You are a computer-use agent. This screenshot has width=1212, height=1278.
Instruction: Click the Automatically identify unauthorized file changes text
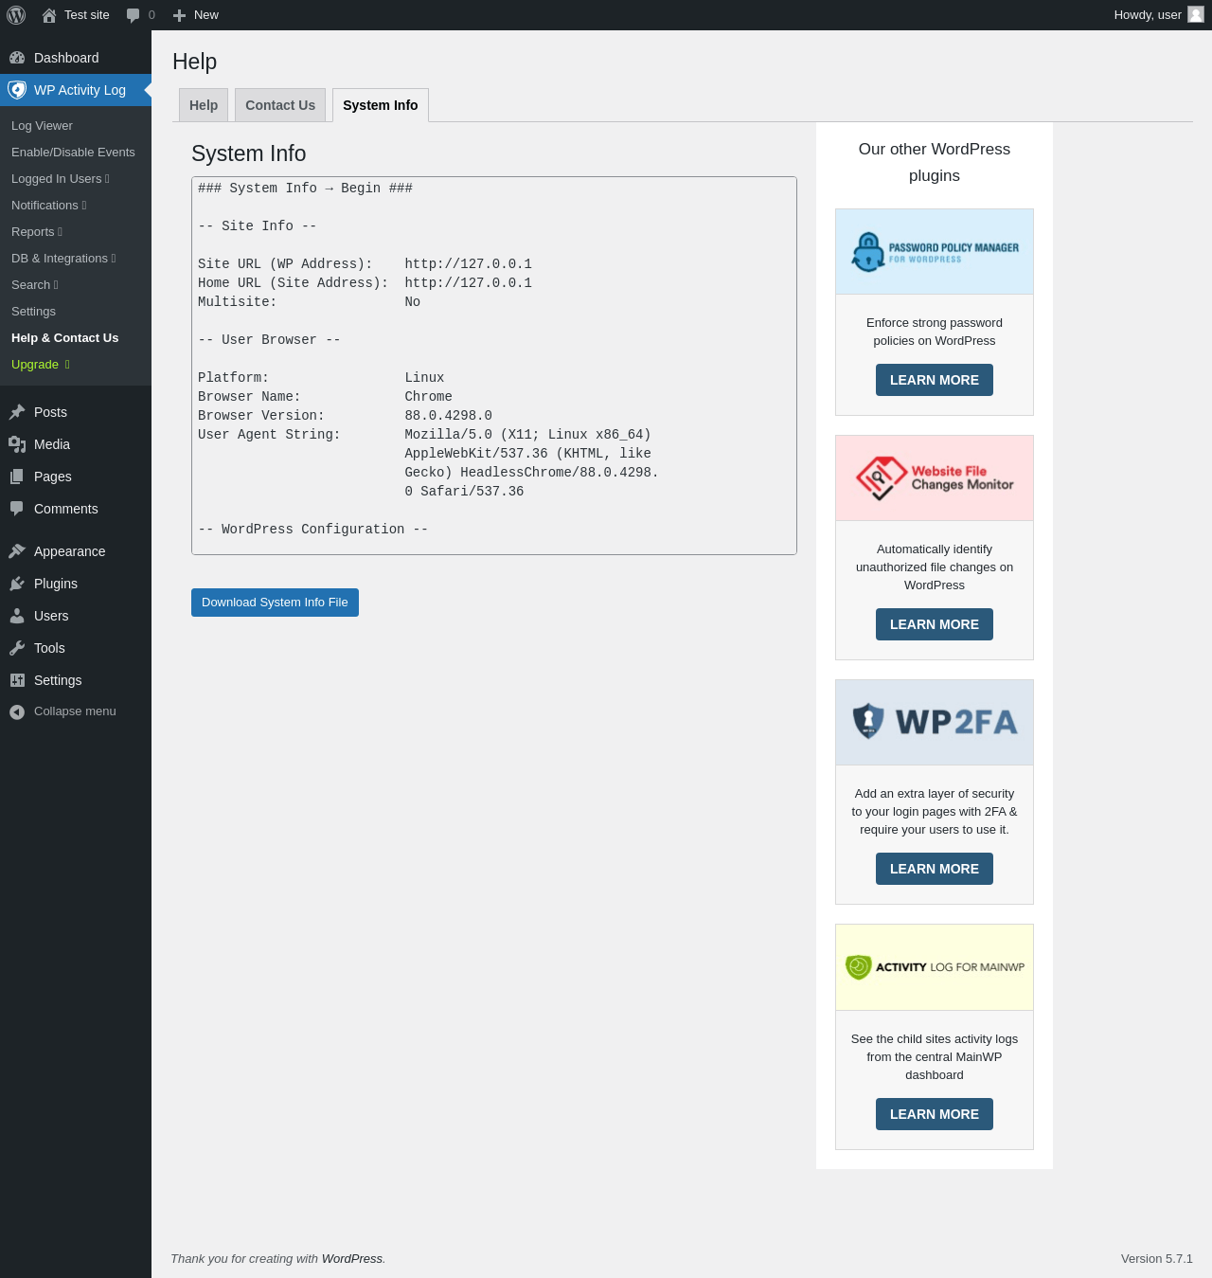coord(935,567)
